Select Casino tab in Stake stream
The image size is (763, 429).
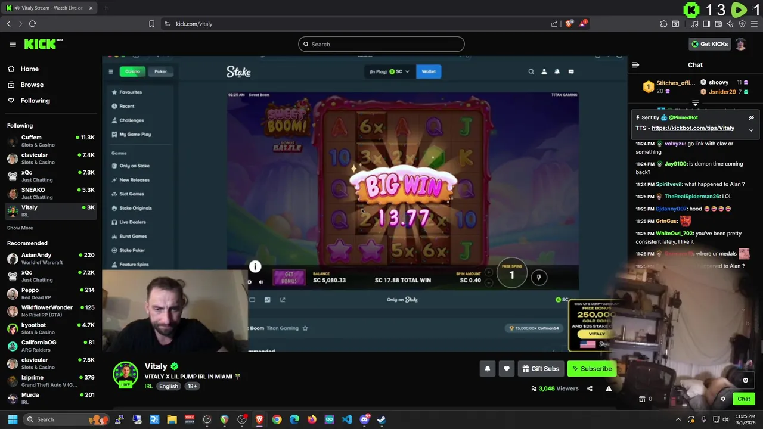point(132,71)
